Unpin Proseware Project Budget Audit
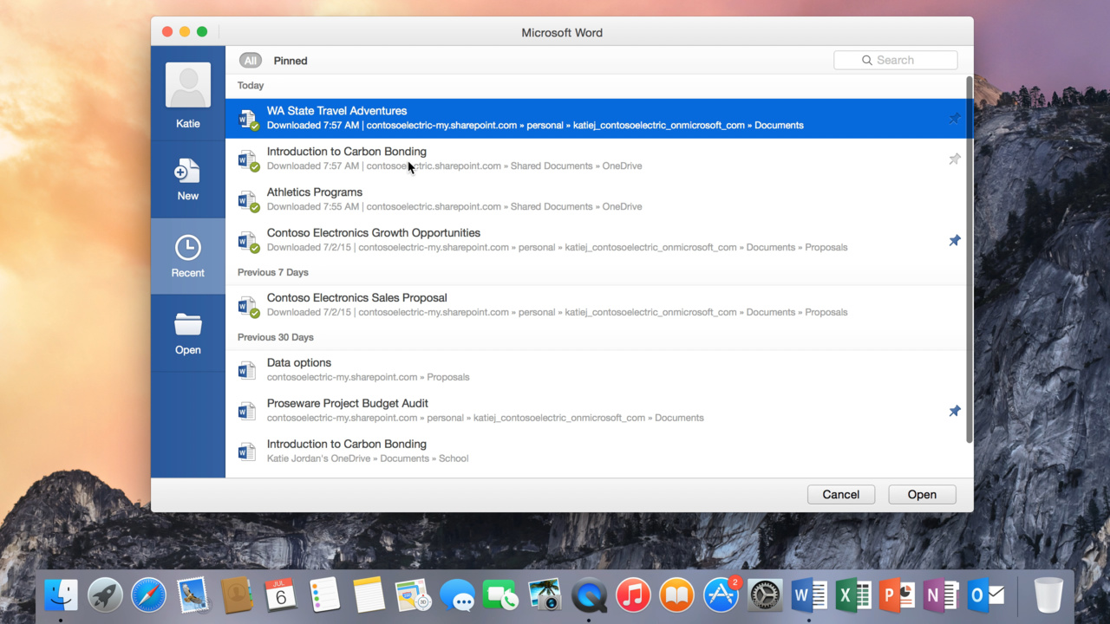This screenshot has width=1110, height=624. 954,411
